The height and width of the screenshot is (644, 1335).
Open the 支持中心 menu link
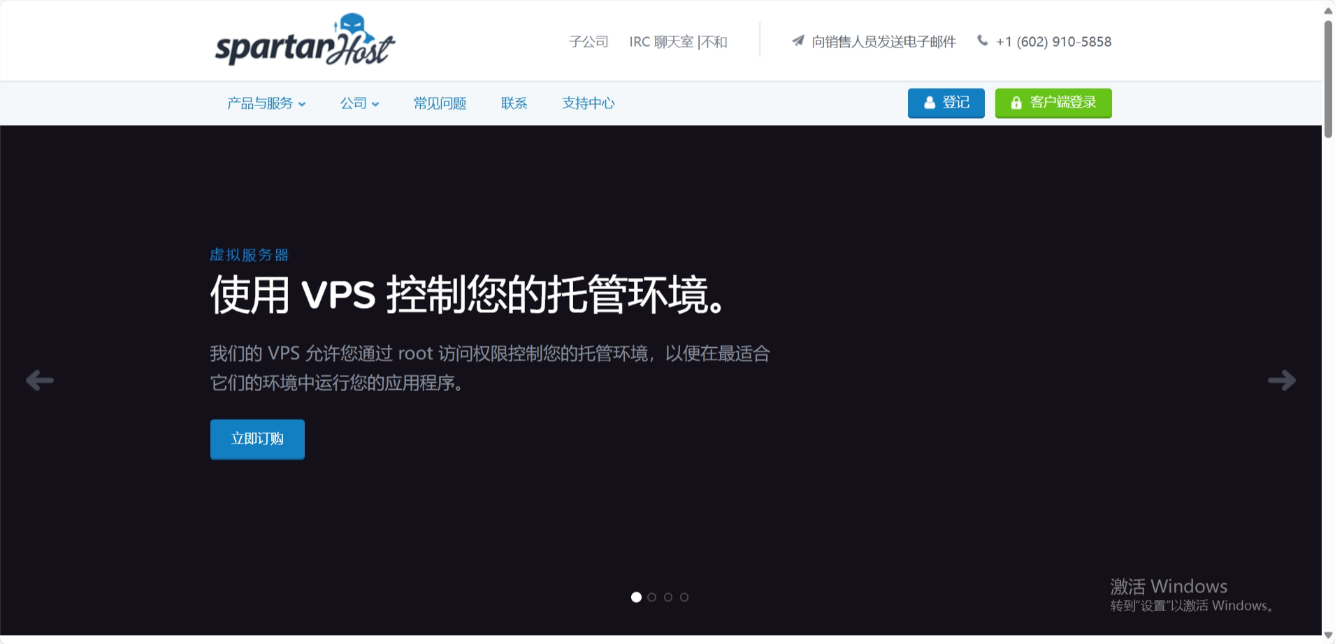click(x=588, y=103)
